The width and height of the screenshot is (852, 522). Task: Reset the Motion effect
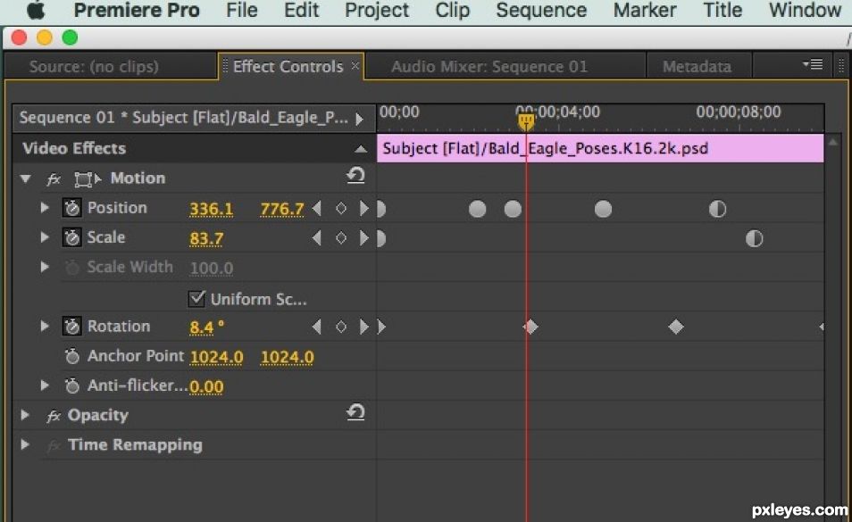pos(355,175)
